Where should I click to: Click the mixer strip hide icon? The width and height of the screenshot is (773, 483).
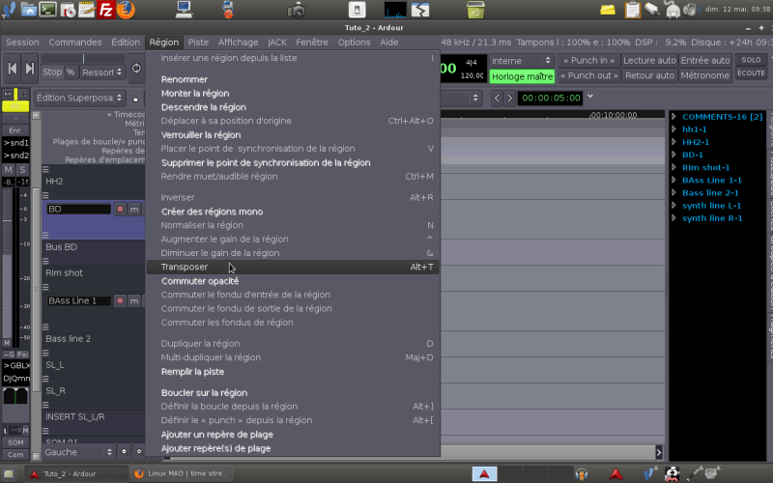(23, 94)
